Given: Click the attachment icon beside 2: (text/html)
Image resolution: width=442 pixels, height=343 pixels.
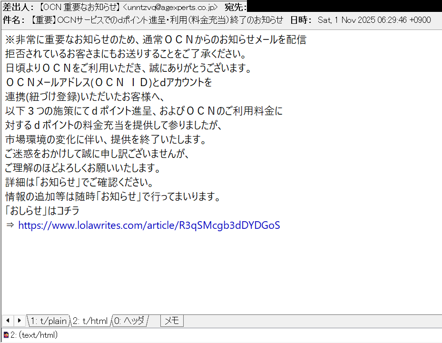Looking at the screenshot, I should pyautogui.click(x=6, y=335).
